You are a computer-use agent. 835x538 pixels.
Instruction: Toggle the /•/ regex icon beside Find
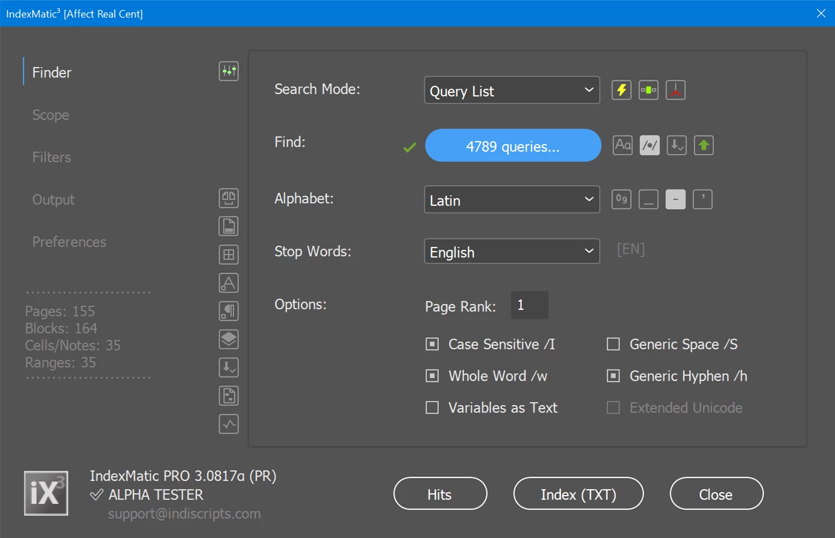(650, 145)
